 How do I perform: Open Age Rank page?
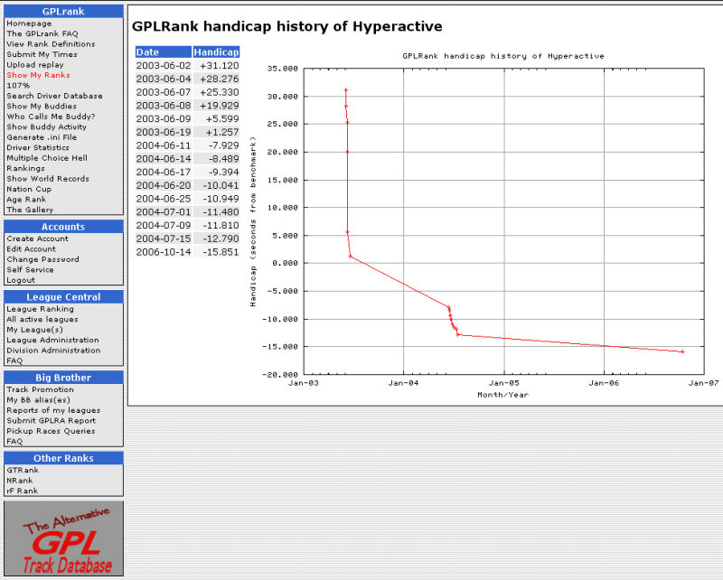click(26, 200)
